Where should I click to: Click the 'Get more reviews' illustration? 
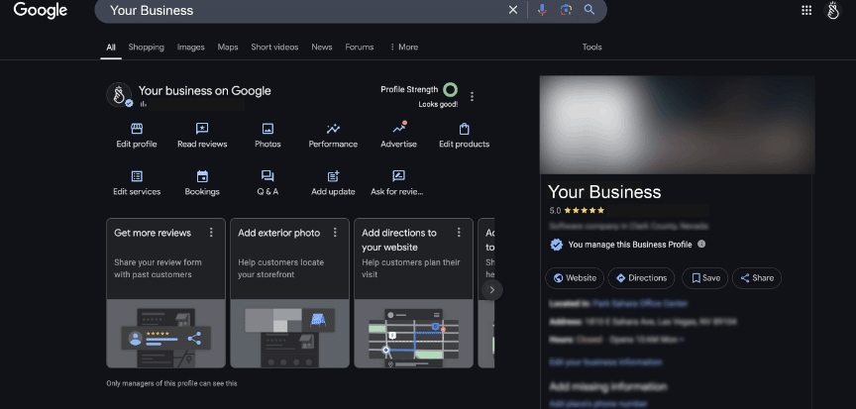[166, 333]
